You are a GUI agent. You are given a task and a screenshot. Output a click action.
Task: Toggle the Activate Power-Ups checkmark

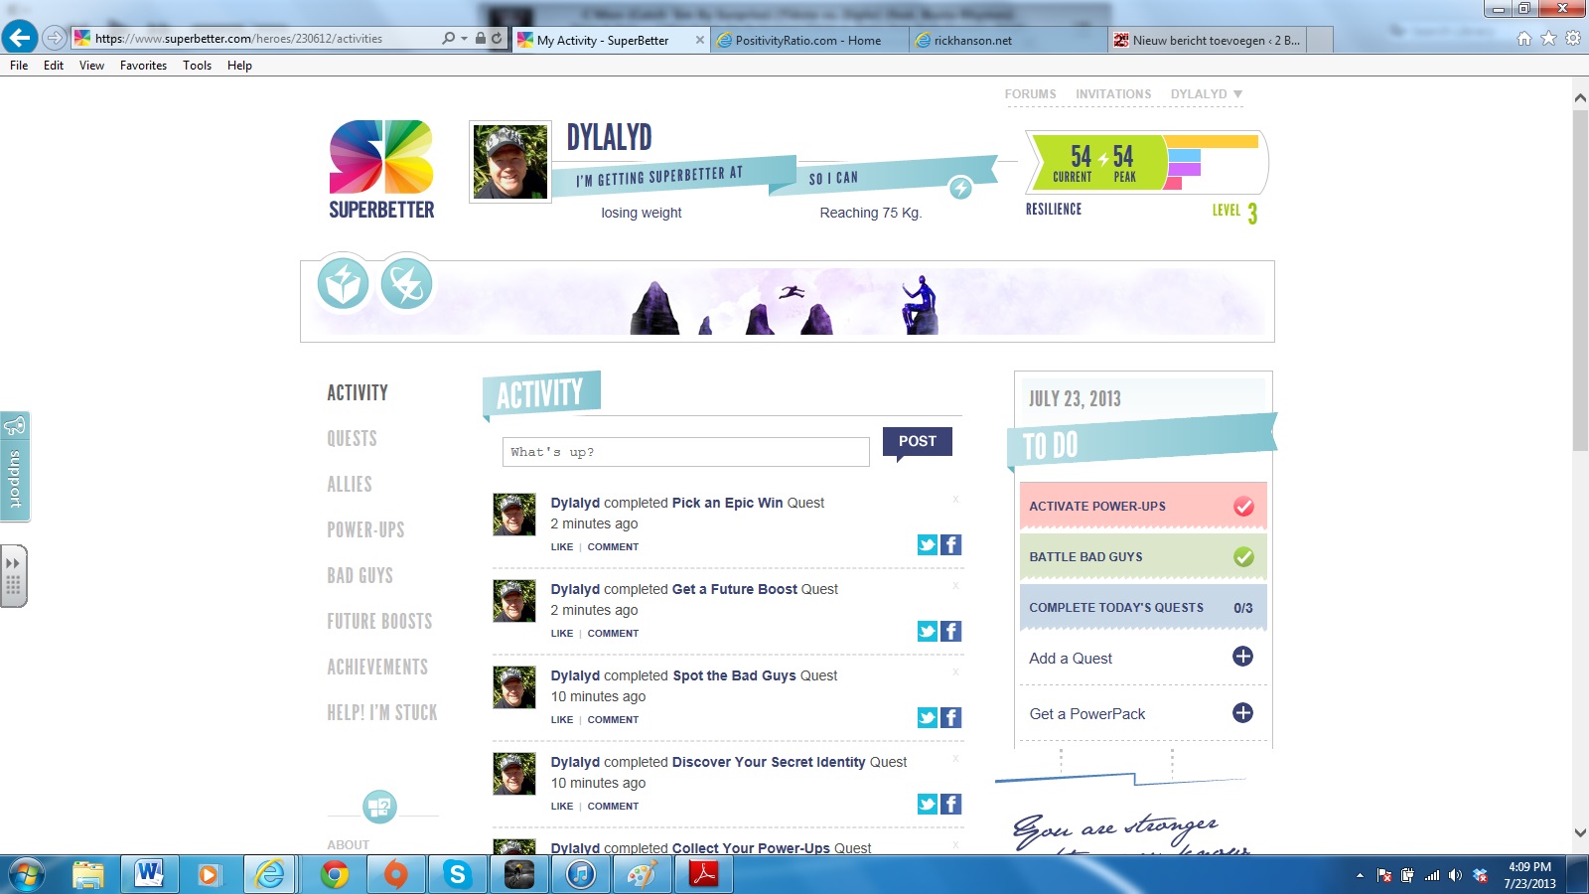(x=1243, y=507)
